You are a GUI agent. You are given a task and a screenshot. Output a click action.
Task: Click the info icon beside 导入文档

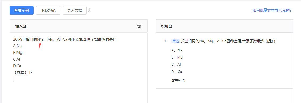tap(90, 10)
